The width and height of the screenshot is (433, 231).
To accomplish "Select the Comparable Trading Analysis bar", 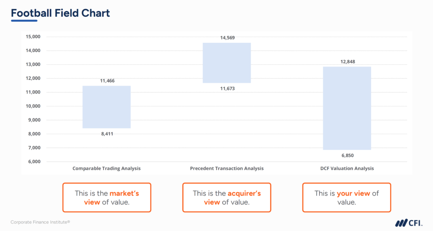I will point(107,107).
